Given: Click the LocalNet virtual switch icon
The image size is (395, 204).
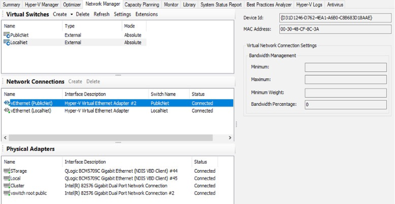Looking at the screenshot, I should [7, 43].
